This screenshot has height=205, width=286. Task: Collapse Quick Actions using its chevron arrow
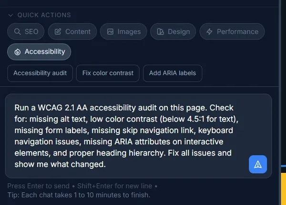coord(10,15)
